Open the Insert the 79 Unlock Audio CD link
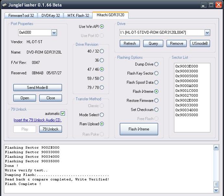 [38, 120]
